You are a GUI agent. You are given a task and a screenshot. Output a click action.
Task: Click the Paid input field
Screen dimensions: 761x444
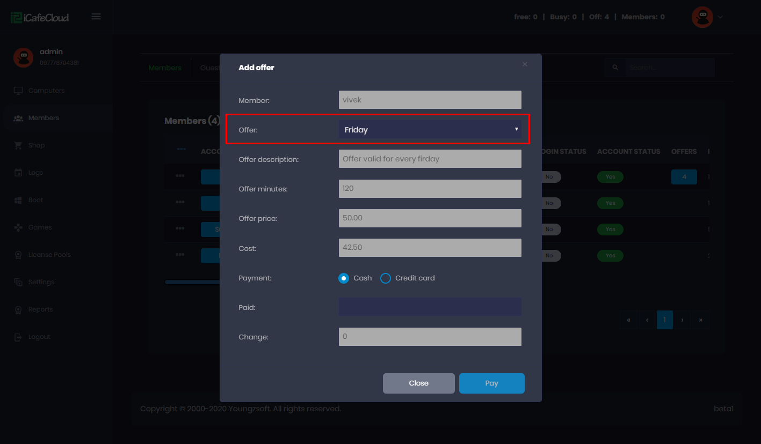[430, 307]
